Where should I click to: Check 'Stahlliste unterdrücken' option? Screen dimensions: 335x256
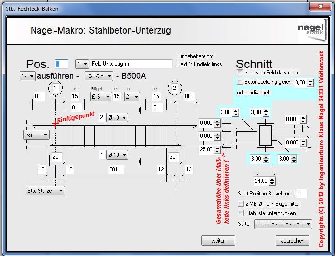[241, 213]
